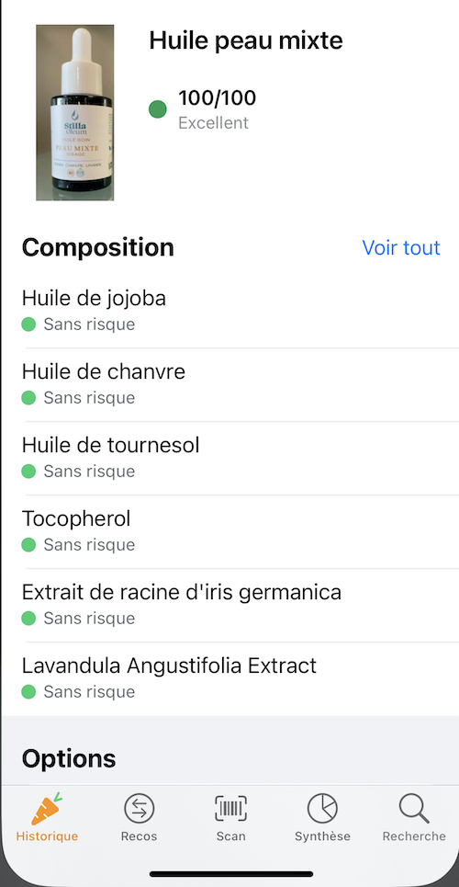This screenshot has width=459, height=887.
Task: Tap the Options section header
Action: click(69, 758)
